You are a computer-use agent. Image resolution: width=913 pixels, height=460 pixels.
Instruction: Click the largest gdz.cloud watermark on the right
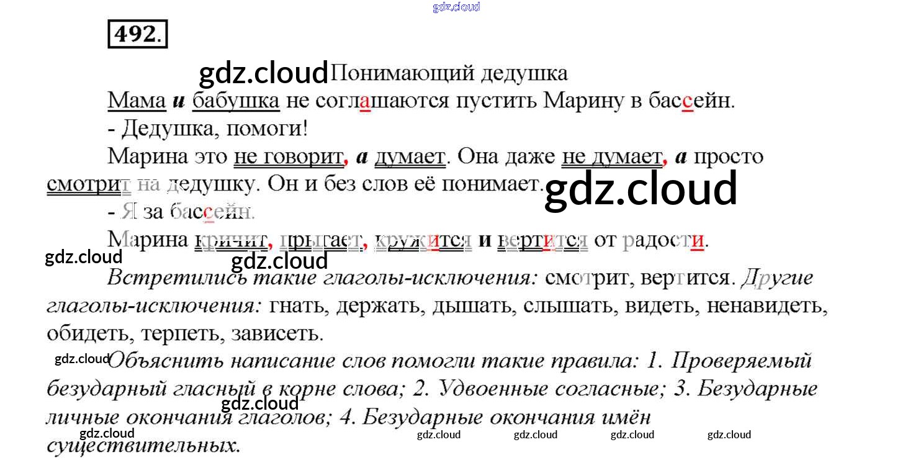[641, 188]
